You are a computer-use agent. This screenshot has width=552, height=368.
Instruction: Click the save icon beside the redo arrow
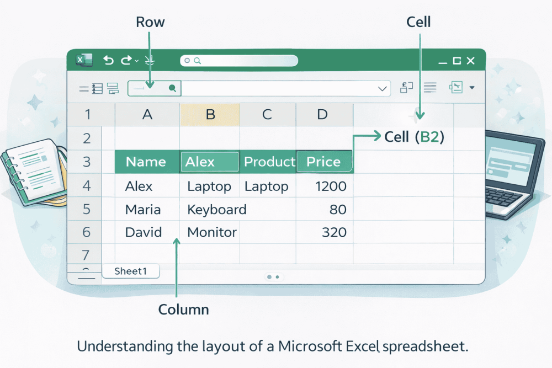pyautogui.click(x=148, y=61)
